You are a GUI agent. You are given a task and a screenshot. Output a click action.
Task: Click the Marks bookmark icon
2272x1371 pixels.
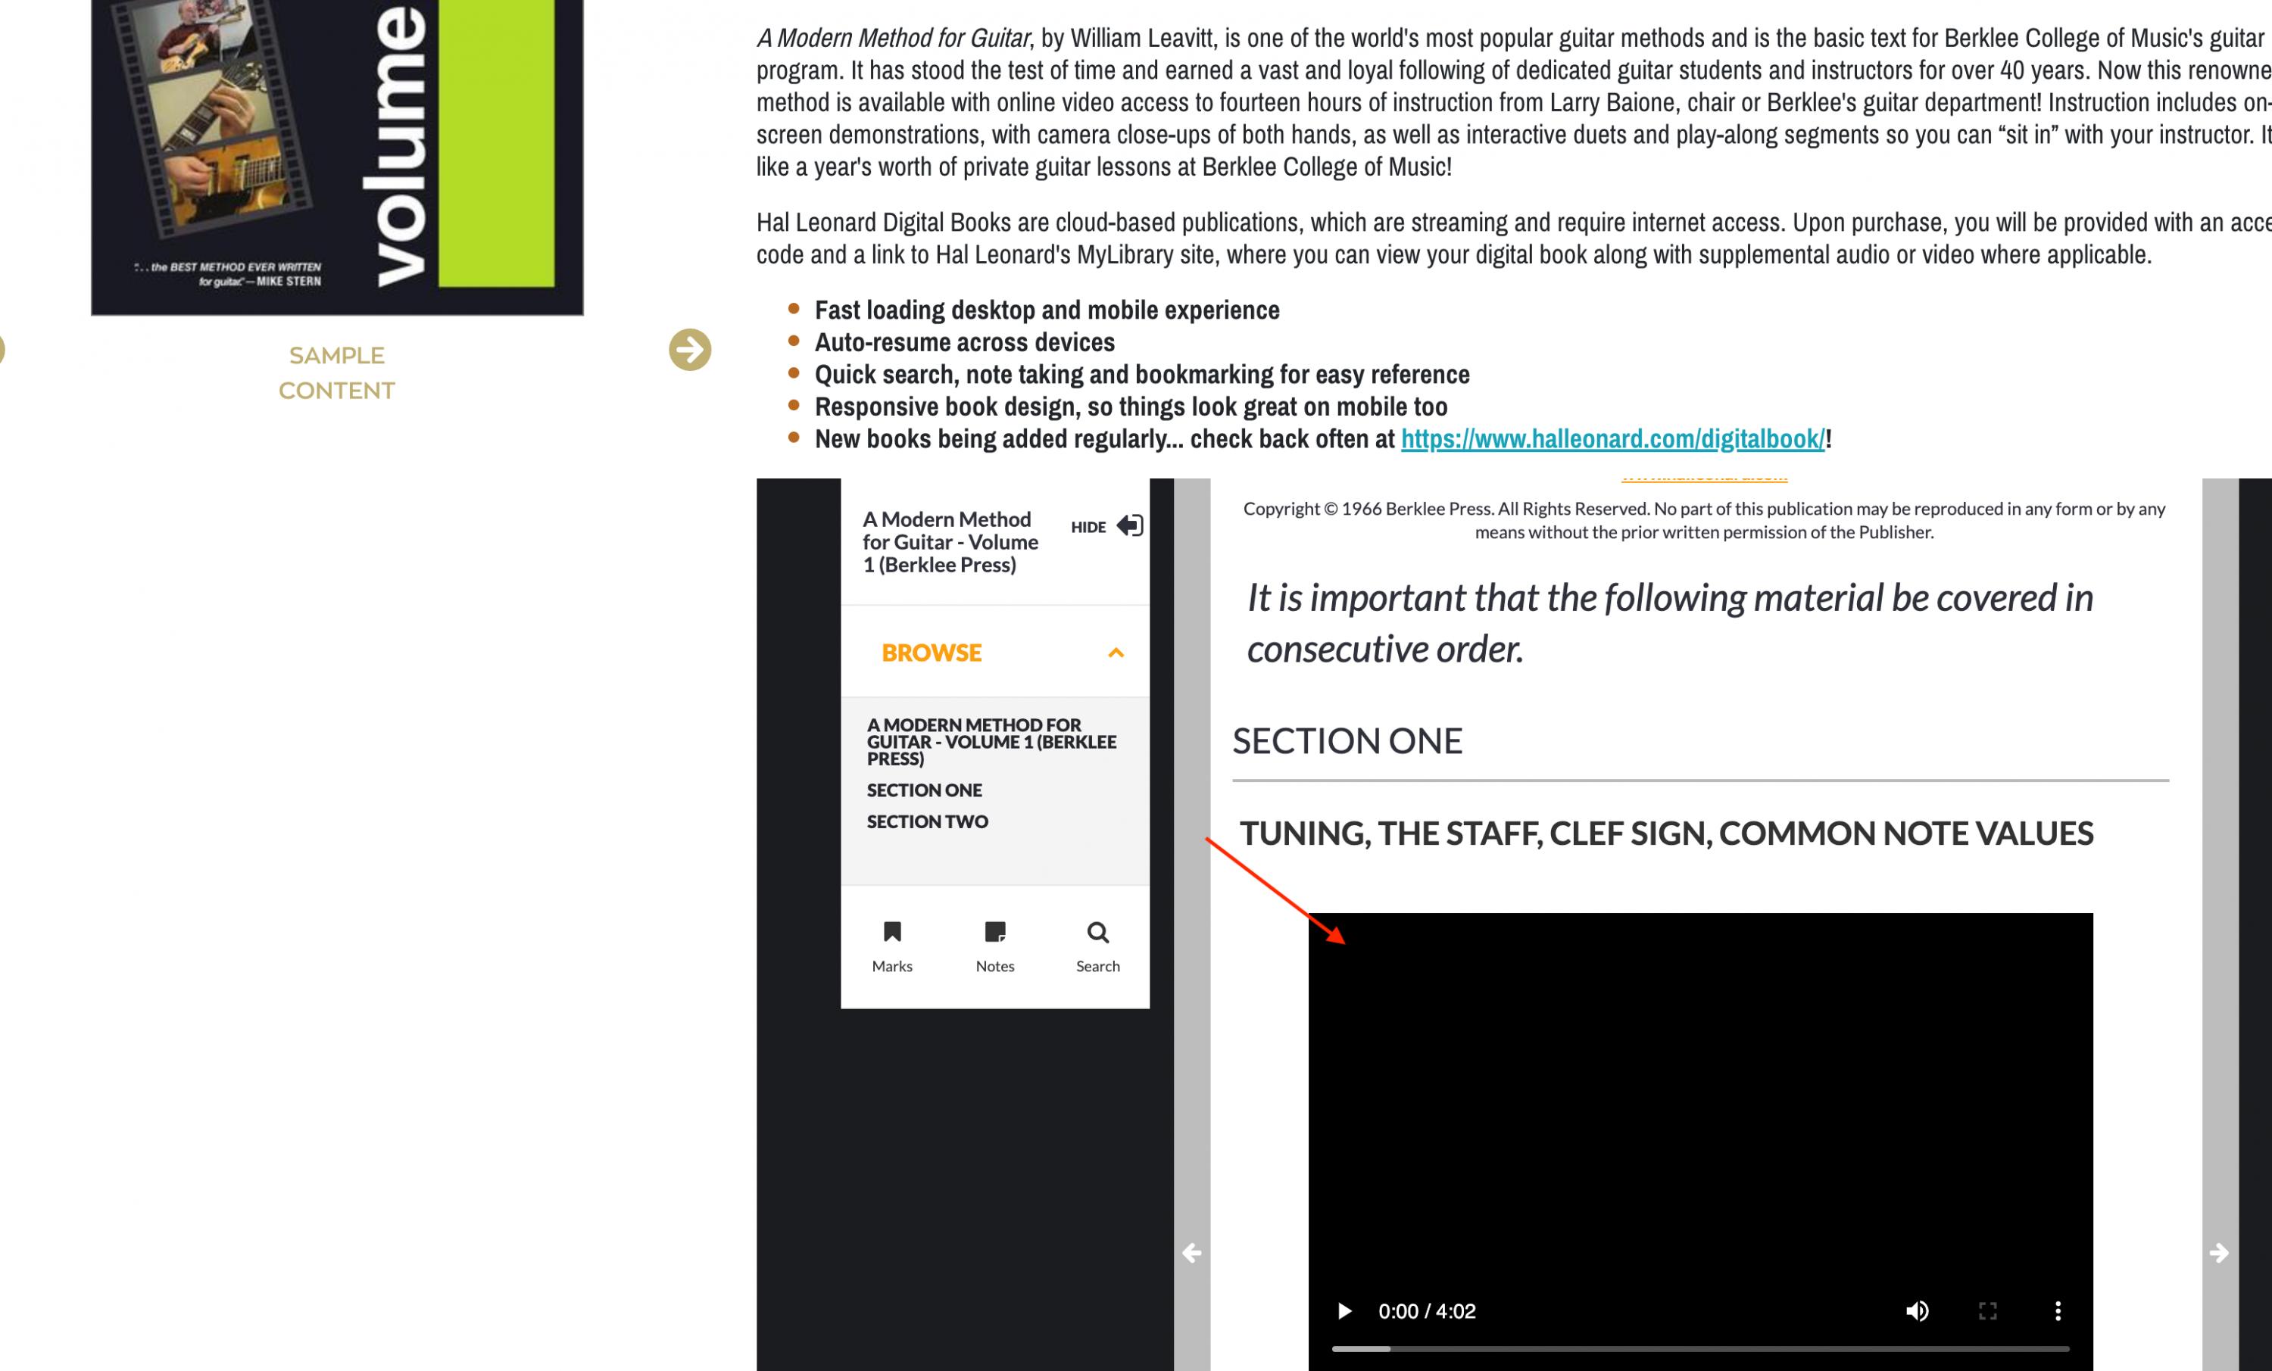(893, 933)
